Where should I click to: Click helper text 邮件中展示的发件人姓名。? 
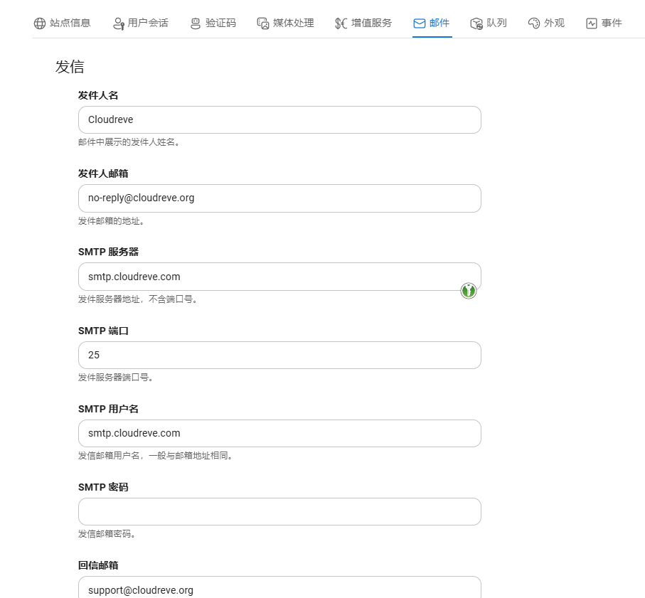click(x=129, y=142)
